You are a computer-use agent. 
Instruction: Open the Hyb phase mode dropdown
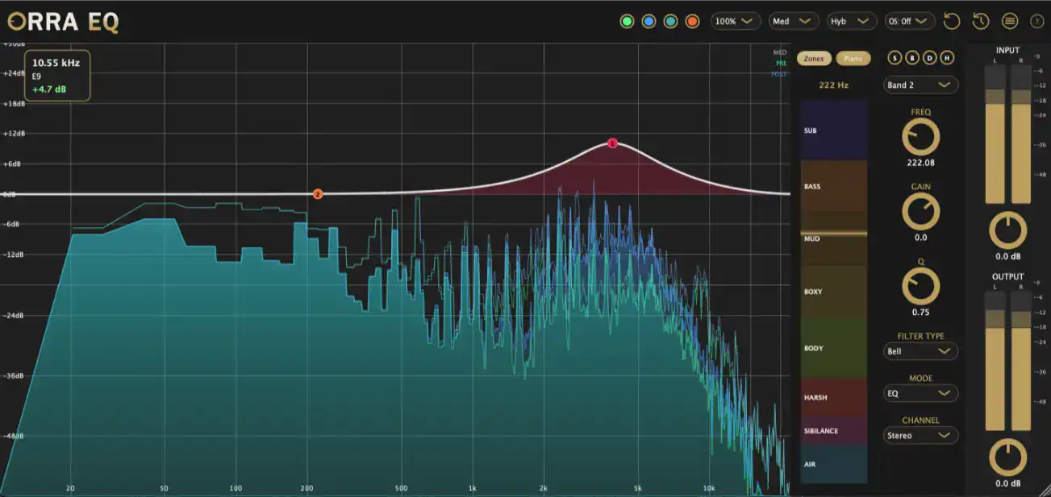[x=852, y=21]
